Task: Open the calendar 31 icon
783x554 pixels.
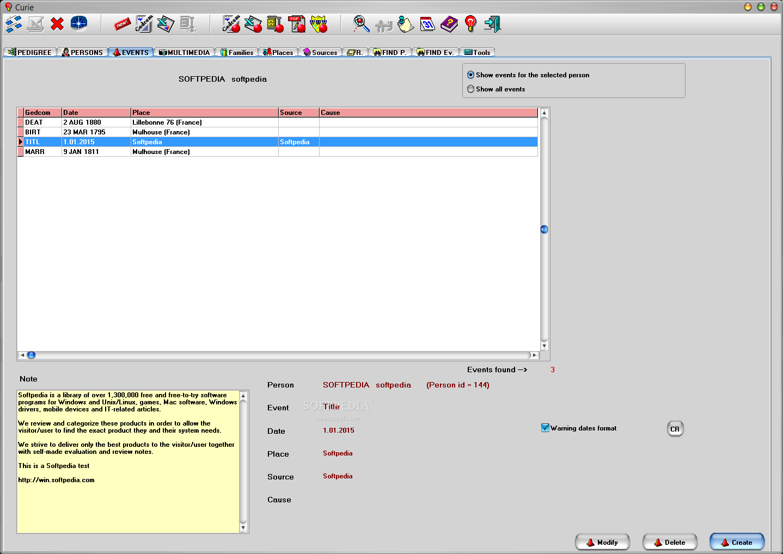Action: tap(427, 24)
